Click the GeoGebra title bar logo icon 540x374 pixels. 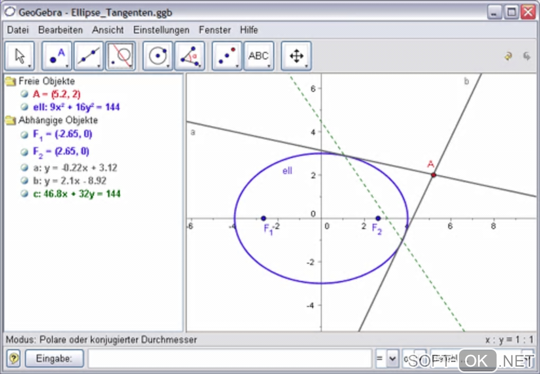click(10, 12)
